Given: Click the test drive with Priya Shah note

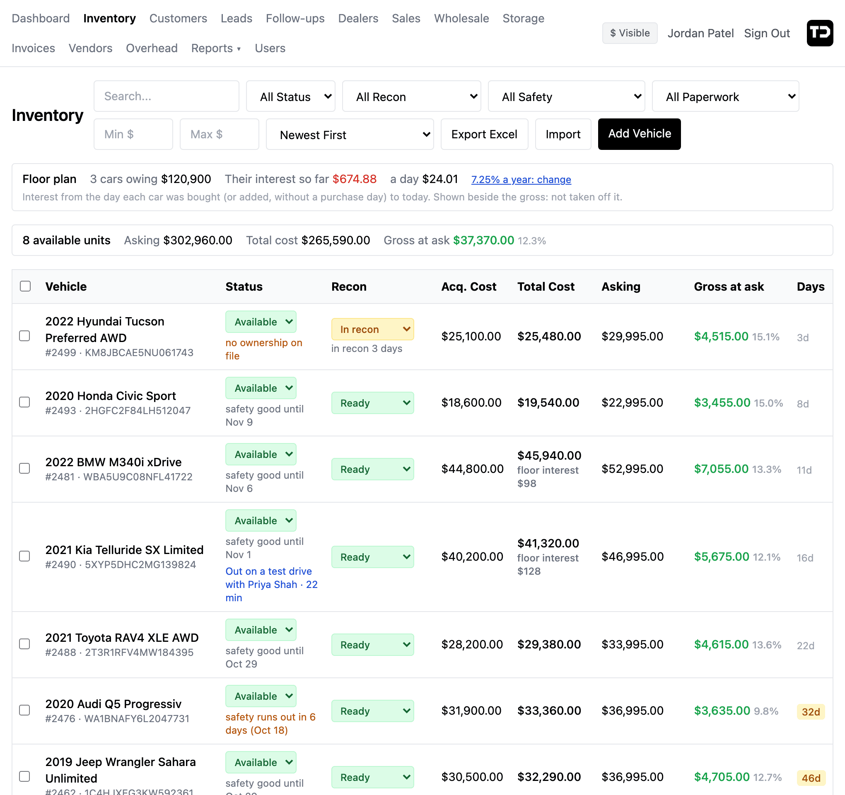Looking at the screenshot, I should click(x=271, y=584).
